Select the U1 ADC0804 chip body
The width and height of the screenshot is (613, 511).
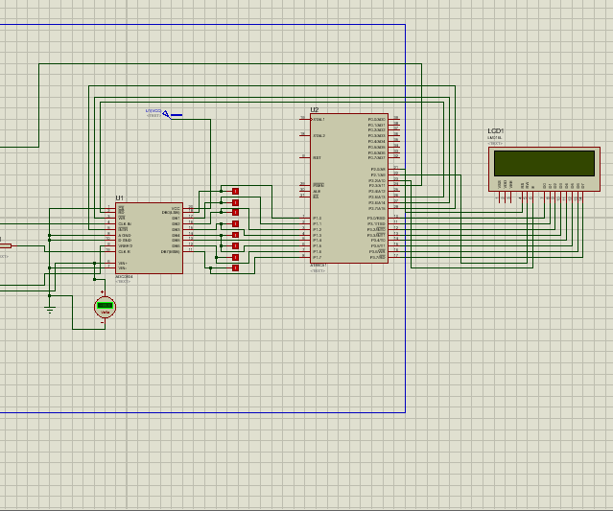(149, 238)
